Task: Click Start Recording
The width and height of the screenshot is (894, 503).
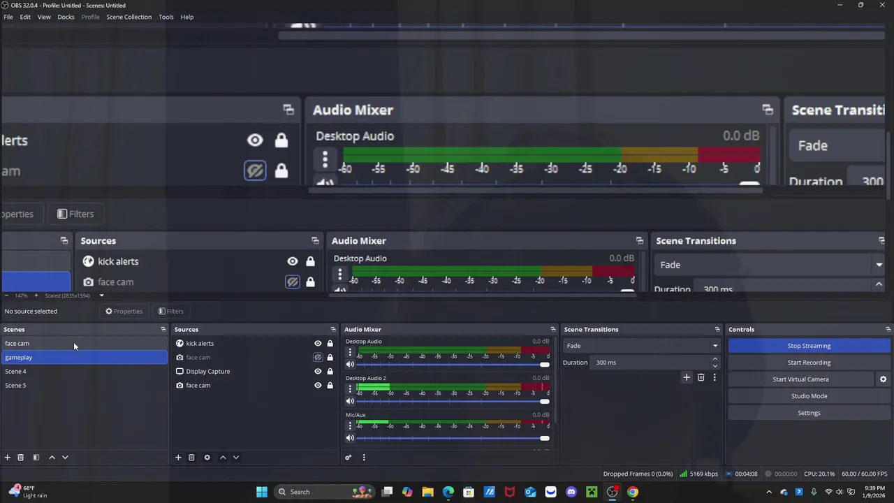Action: pyautogui.click(x=809, y=363)
